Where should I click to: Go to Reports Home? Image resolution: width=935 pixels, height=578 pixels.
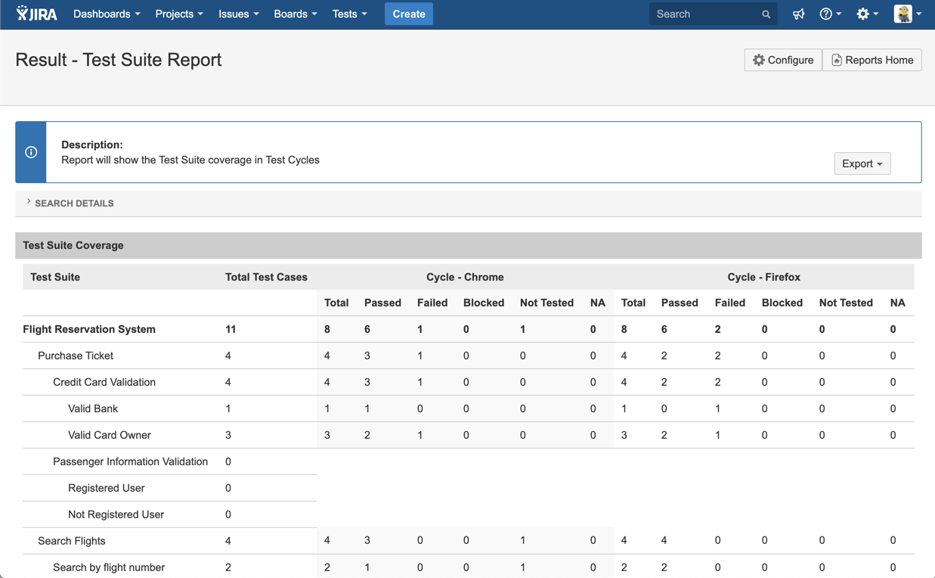pyautogui.click(x=872, y=60)
